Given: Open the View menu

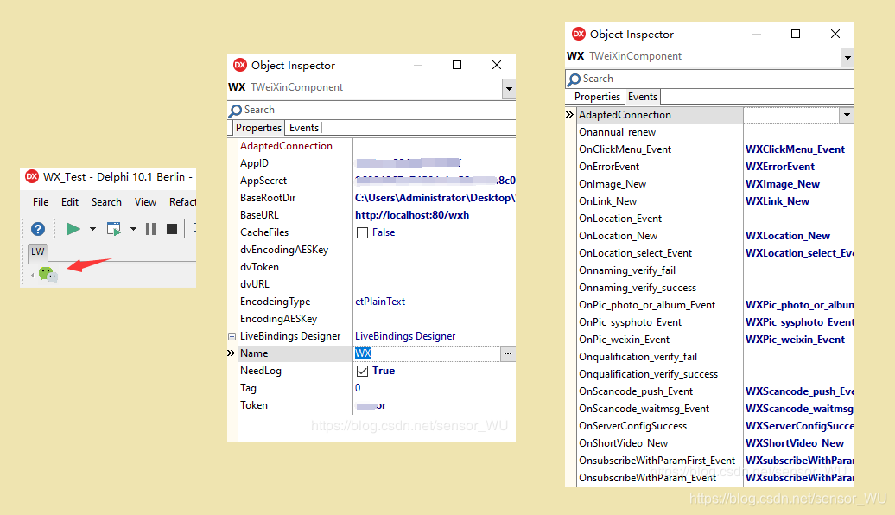Looking at the screenshot, I should [x=145, y=201].
